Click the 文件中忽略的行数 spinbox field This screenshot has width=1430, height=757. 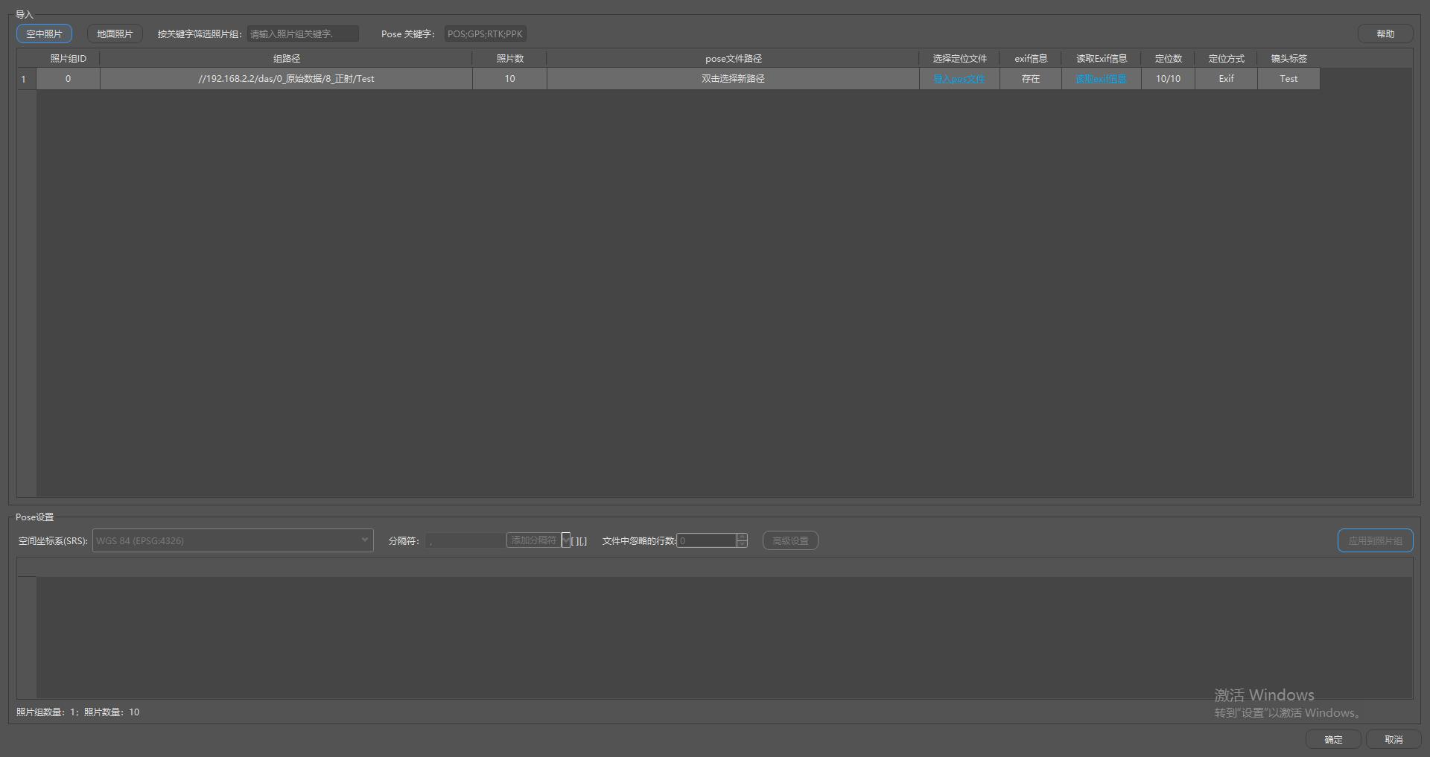point(707,540)
